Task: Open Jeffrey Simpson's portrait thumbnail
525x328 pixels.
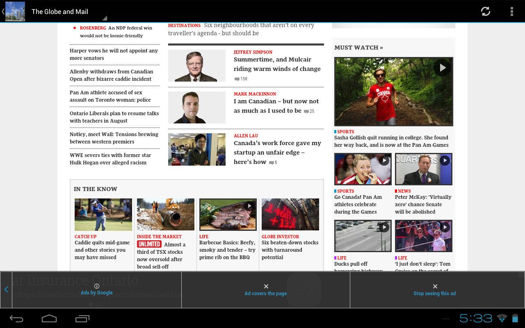Action: click(x=197, y=66)
